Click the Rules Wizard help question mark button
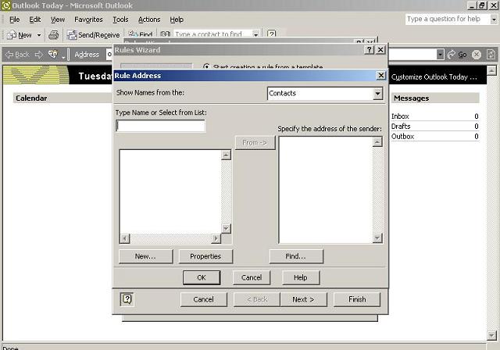 (370, 50)
